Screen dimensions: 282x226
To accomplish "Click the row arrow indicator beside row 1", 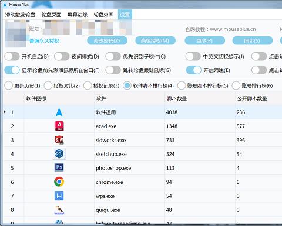I will (5, 112).
